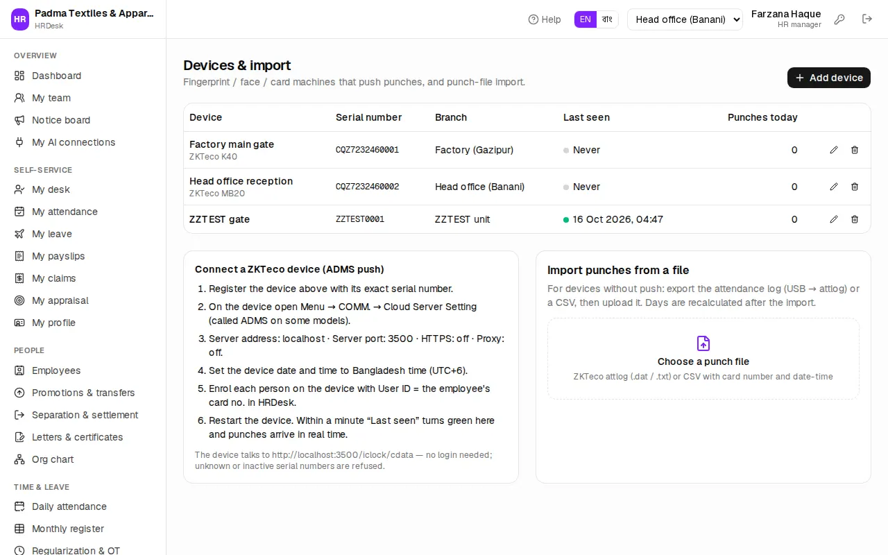Click the sign-out icon

pos(867,19)
